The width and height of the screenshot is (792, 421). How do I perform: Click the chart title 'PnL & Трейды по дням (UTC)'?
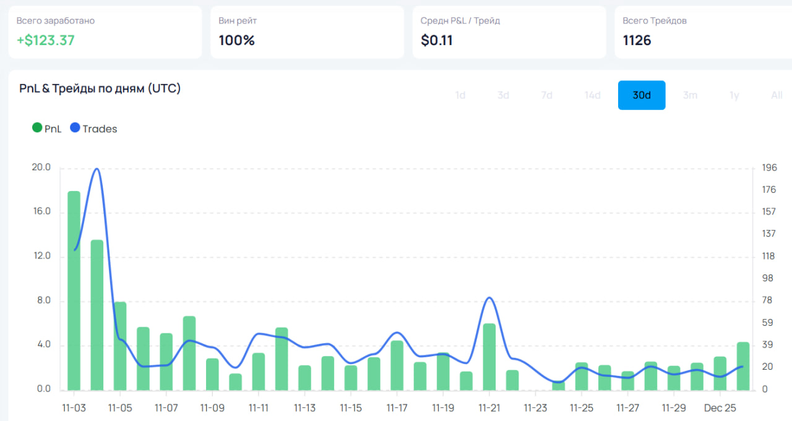100,88
